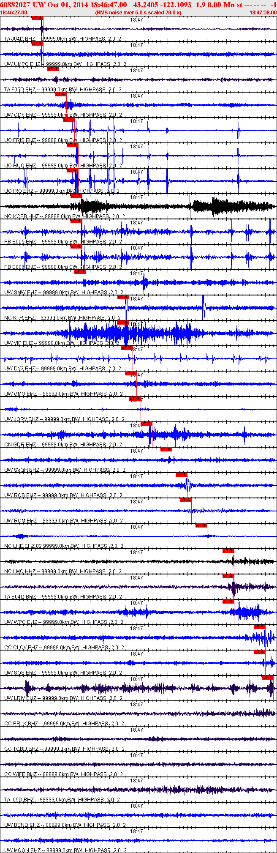The width and height of the screenshot is (277, 853).
Task: Click the event ID 60882027 in header
Action: click(x=15, y=5)
